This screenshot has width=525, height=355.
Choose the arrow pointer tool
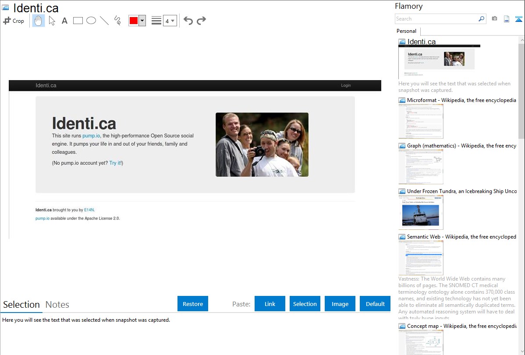[52, 21]
